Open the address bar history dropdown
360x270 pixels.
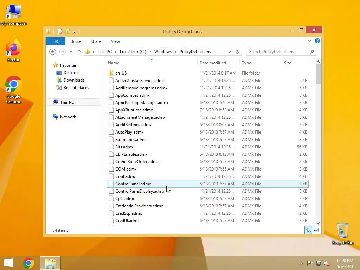[x=230, y=52]
